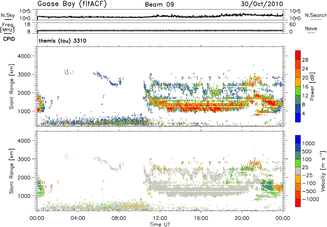327x227 pixels.
Task: Click the "Time UT" axis label
Action: point(160,225)
